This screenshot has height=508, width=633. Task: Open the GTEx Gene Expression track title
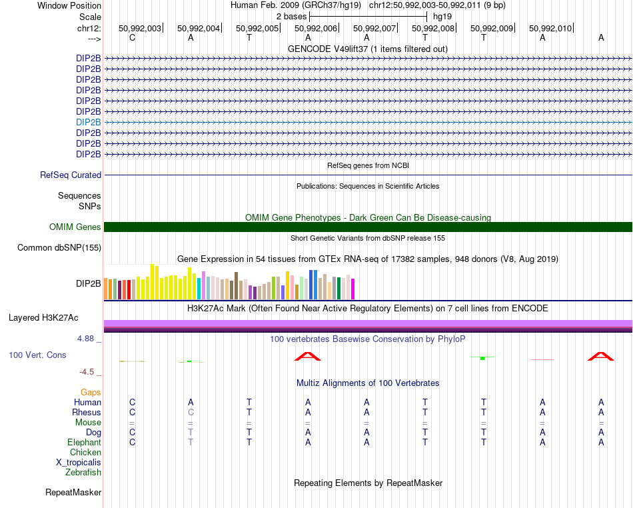point(368,259)
